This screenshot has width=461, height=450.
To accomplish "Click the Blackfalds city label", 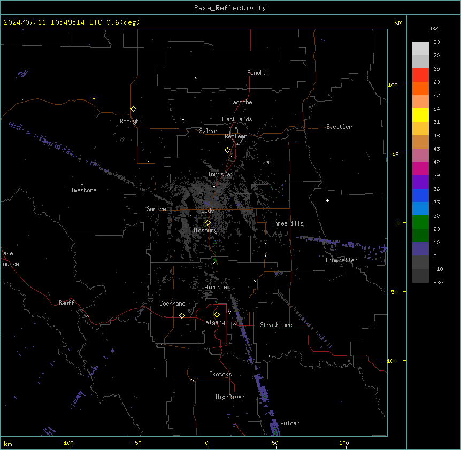I will pyautogui.click(x=236, y=119).
